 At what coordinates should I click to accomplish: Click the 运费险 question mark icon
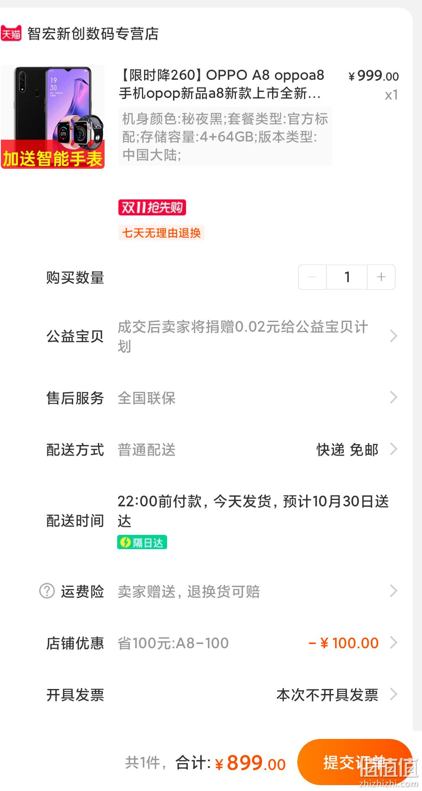pyautogui.click(x=47, y=591)
